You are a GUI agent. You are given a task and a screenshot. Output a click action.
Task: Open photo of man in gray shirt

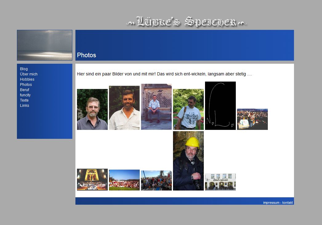[92, 109]
